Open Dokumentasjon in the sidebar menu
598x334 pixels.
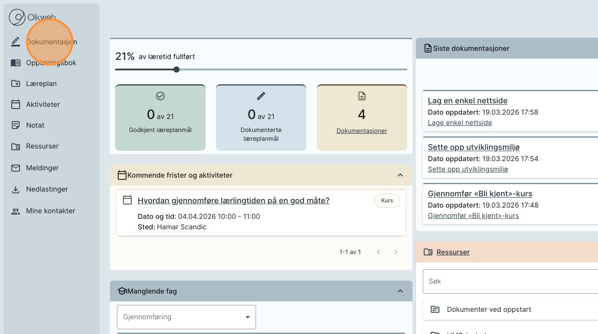[51, 42]
